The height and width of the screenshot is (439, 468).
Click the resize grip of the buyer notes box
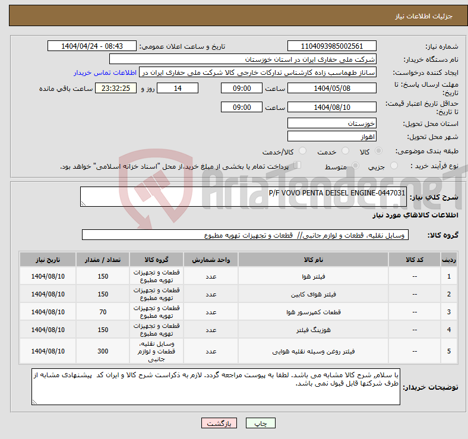tap(34, 402)
